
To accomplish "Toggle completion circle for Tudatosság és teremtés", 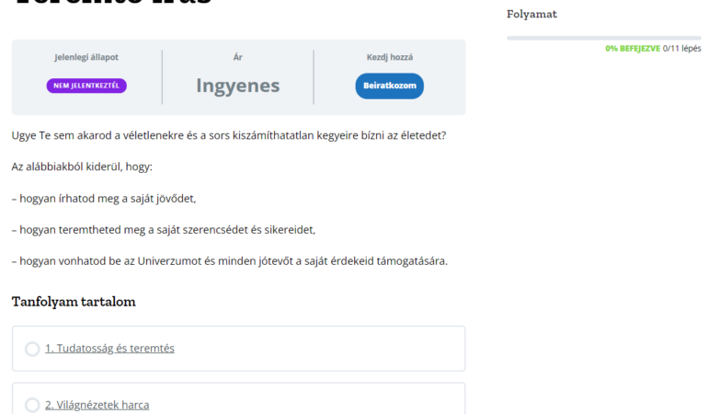I will [x=32, y=349].
